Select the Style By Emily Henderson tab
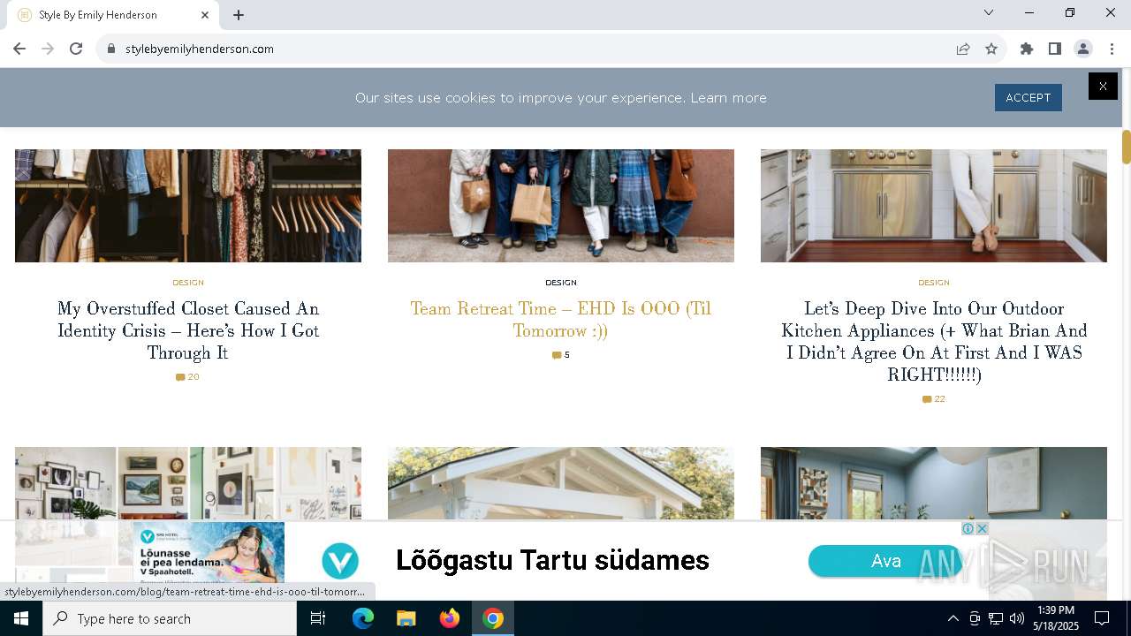The width and height of the screenshot is (1131, 636). tap(113, 15)
